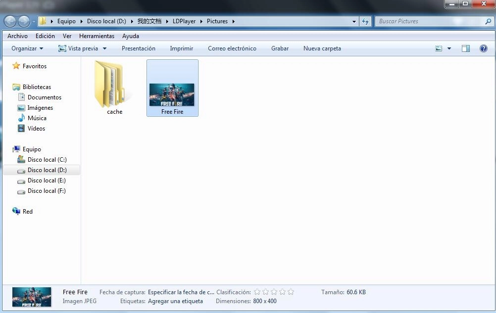The height and width of the screenshot is (313, 496).
Task: Select Favoritos in the navigation pane
Action: (x=29, y=66)
